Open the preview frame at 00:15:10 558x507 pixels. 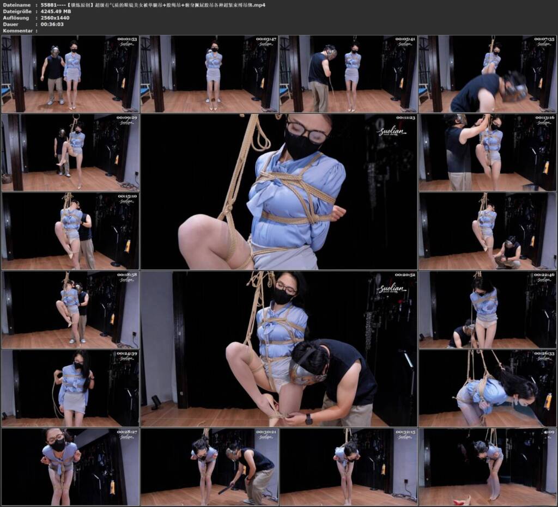click(70, 231)
